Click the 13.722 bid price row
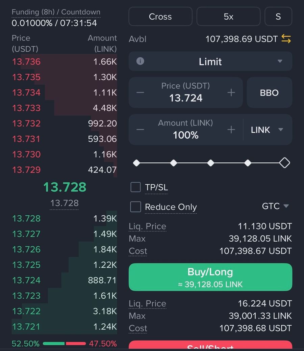Screen dimensions: 304x351 pos(64,311)
